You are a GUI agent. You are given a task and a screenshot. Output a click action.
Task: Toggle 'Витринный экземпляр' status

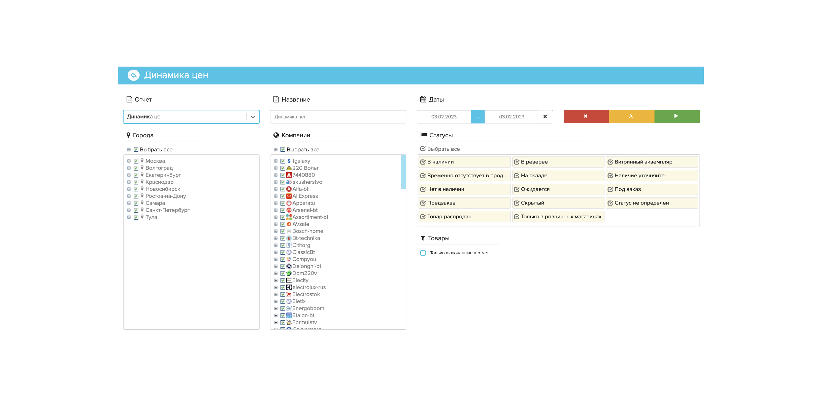pos(652,162)
